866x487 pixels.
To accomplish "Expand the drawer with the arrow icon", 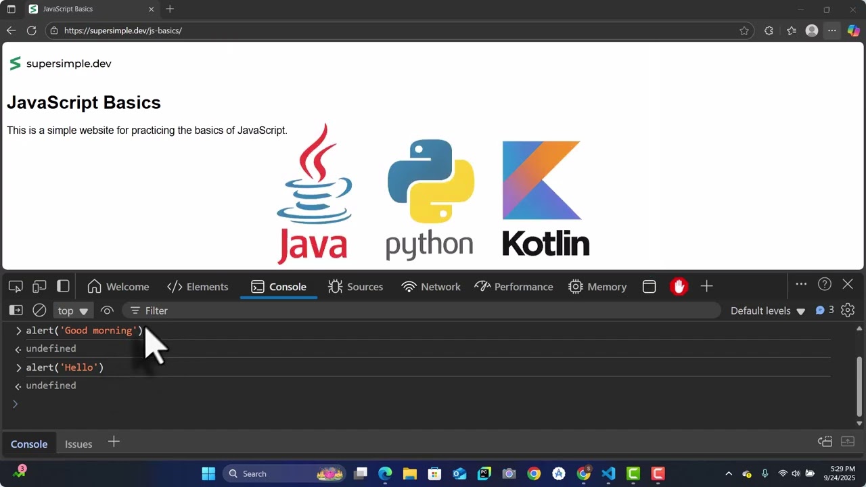I will [848, 442].
